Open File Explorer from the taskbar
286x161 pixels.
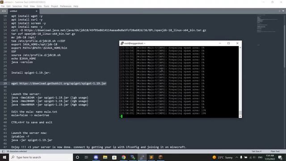pos(105,157)
